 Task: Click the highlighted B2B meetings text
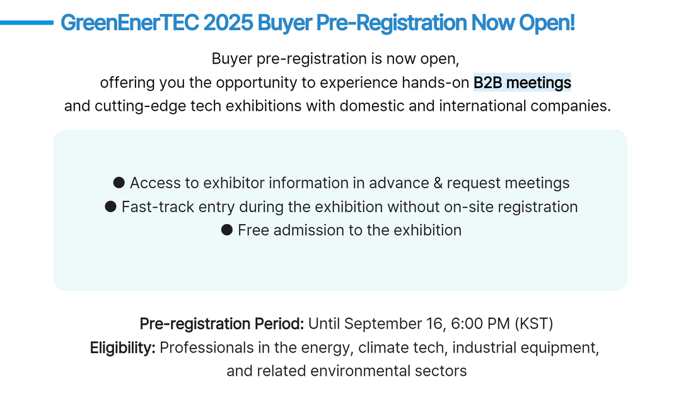(x=522, y=82)
